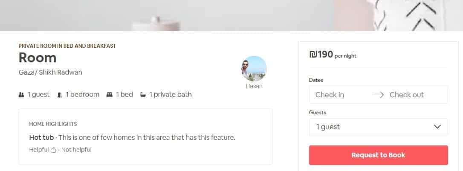Click the Hot tub highlight text
463x171 pixels.
coord(41,138)
